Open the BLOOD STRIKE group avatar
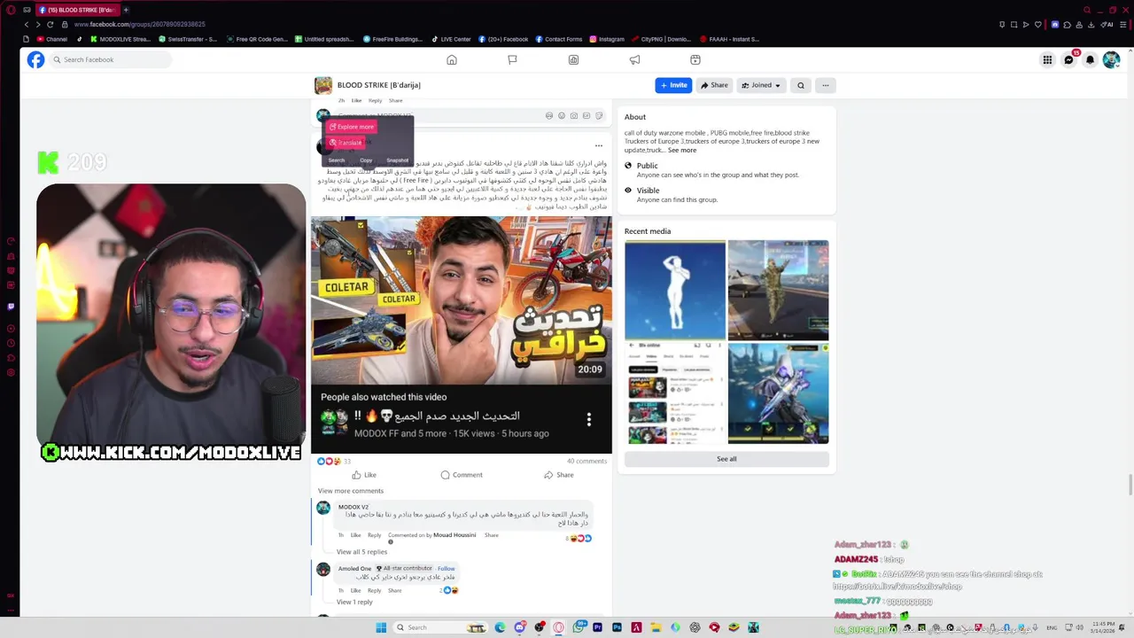1134x638 pixels. (323, 85)
